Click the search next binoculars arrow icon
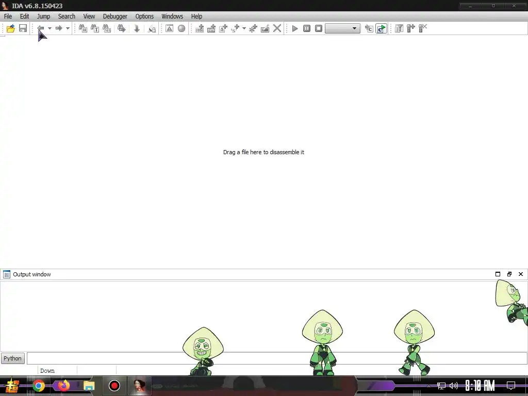 tap(122, 29)
